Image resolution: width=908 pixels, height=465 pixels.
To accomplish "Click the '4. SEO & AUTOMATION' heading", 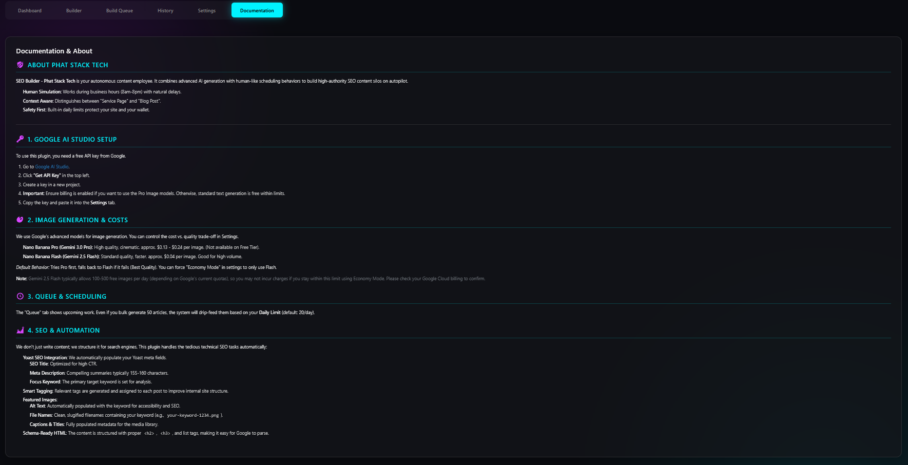I will pos(64,331).
